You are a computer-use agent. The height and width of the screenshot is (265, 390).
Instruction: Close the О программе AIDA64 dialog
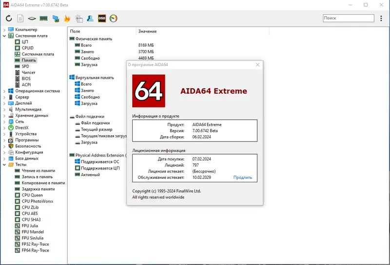point(258,65)
